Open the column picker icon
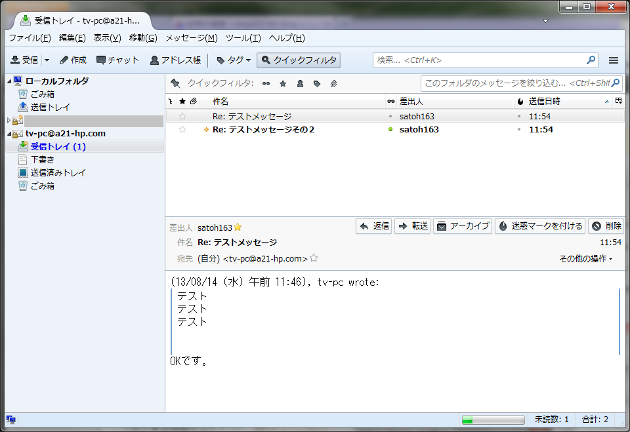The image size is (630, 432). 619,101
